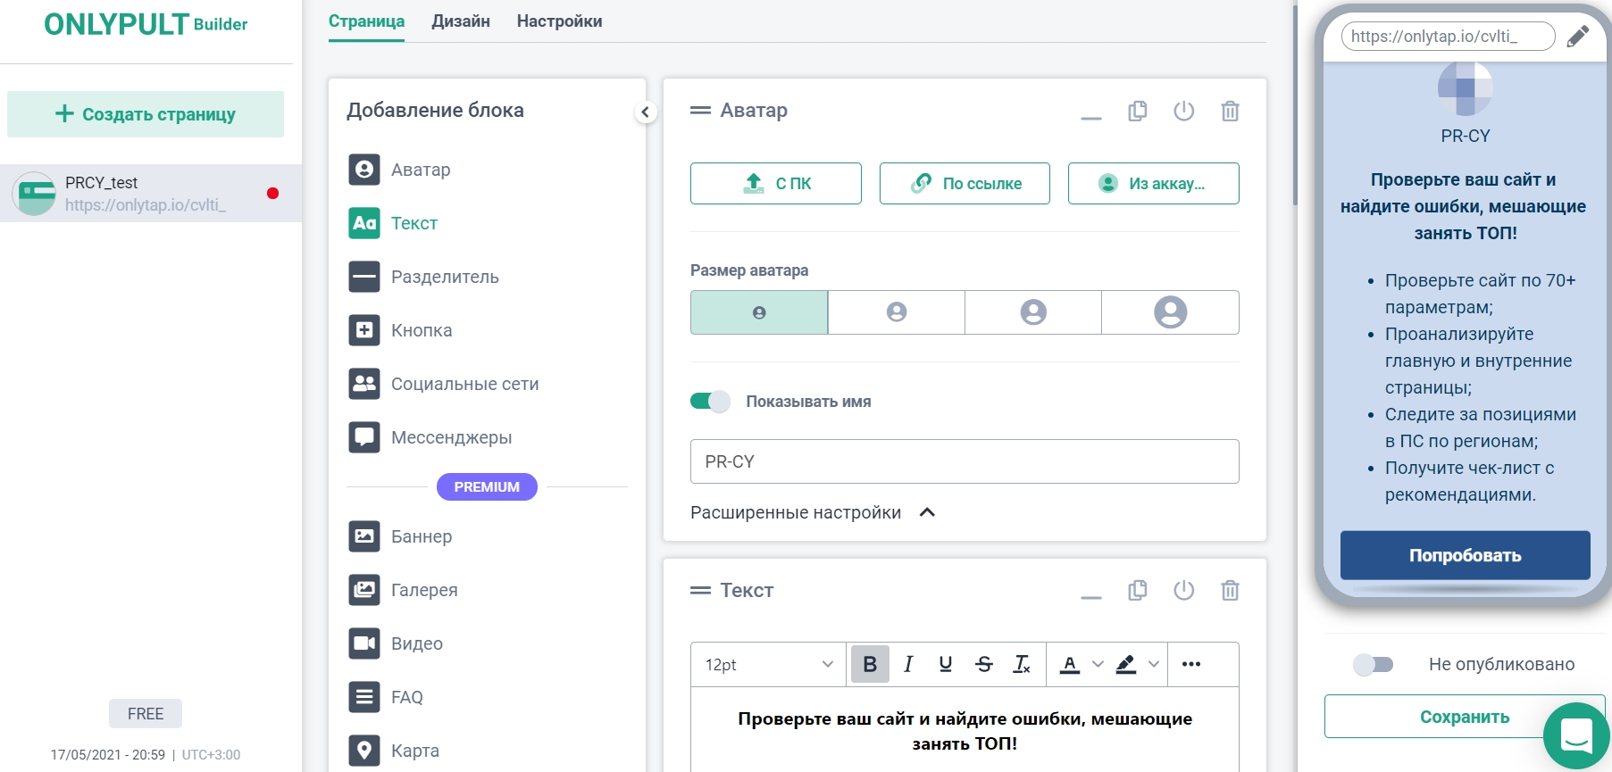
Task: Import avatar Из аккаунта
Action: coord(1154,183)
